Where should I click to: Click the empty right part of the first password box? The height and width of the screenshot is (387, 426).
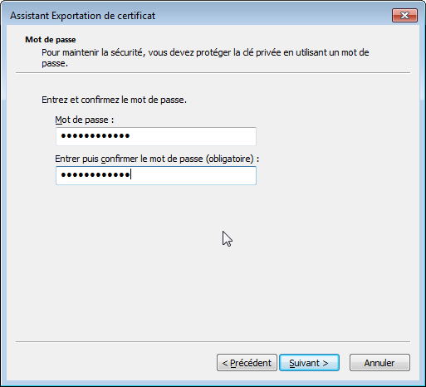(x=193, y=136)
